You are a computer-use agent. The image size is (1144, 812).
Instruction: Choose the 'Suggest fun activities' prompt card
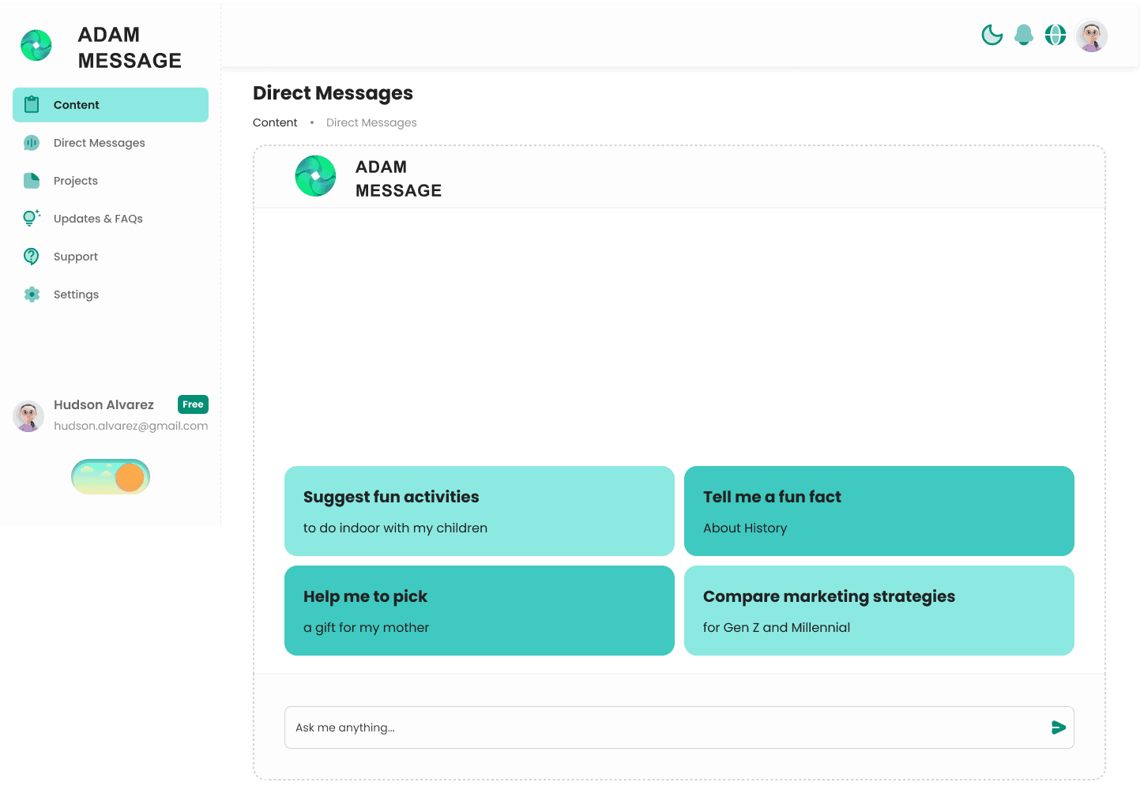coord(479,511)
